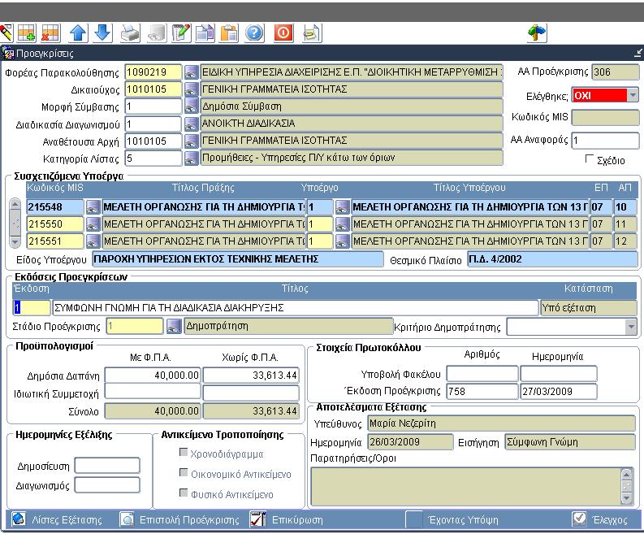644x534 pixels.
Task: Click the Π.Δ. 4/2002 field
Action: 552,259
